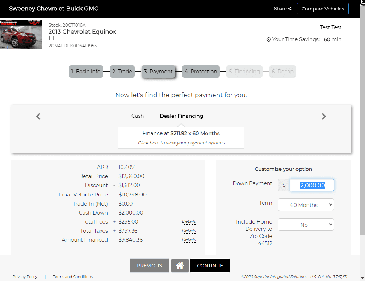This screenshot has width=365, height=281.
Task: Click the dollar sign prefix of Down Payment
Action: [284, 185]
